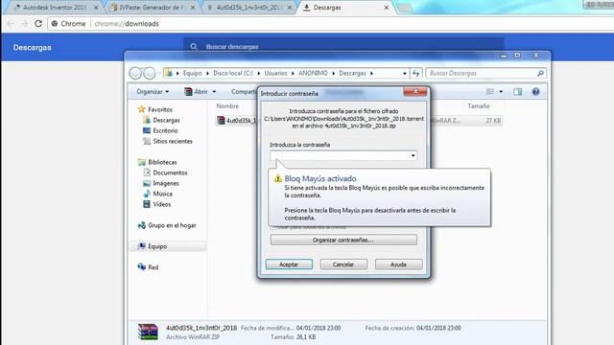Close the Descargas browser tab
614x345 pixels.
pos(386,8)
